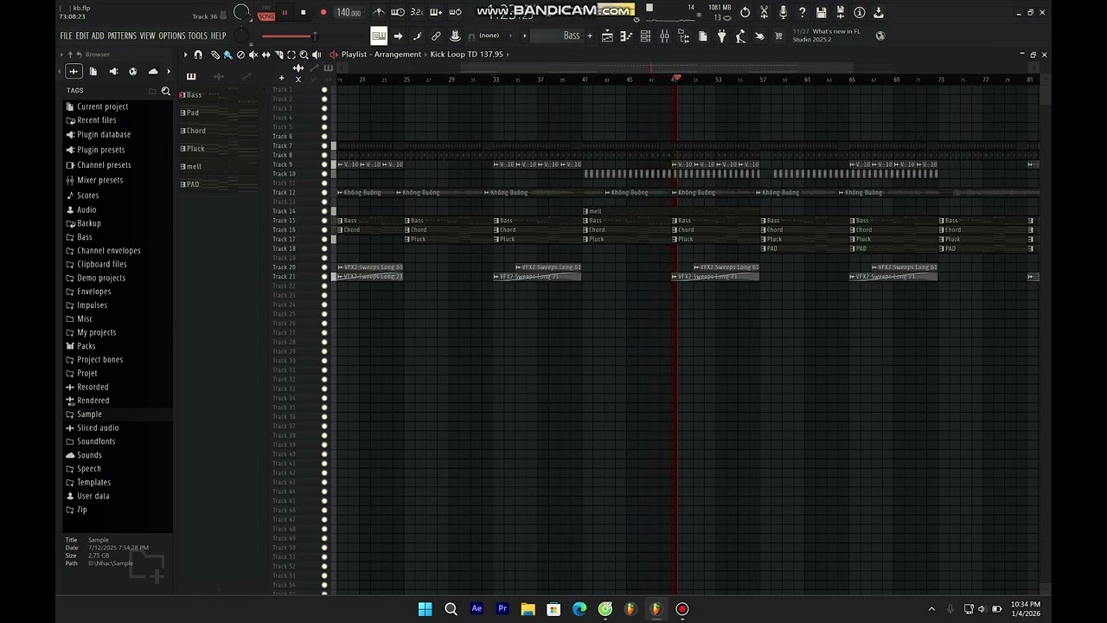1107x623 pixels.
Task: Open the Mixer icon
Action: [x=664, y=35]
